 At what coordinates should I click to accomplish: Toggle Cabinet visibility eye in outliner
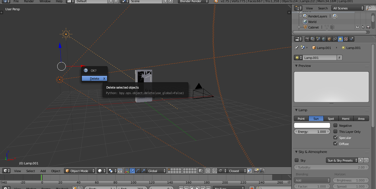[357, 27]
